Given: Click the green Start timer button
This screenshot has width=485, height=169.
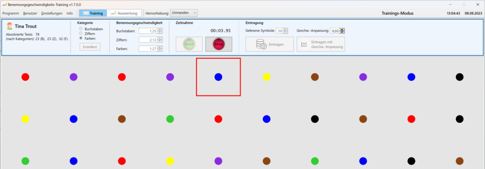Looking at the screenshot, I should coord(189,44).
